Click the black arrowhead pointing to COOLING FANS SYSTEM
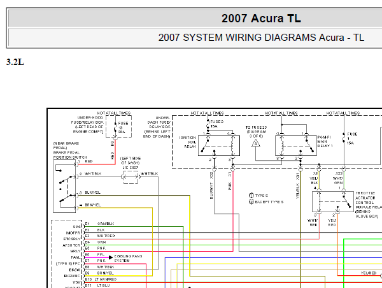The height and width of the screenshot is (288, 382). click(x=111, y=257)
